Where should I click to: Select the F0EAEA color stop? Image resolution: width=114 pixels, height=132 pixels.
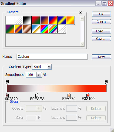[x=37, y=94]
